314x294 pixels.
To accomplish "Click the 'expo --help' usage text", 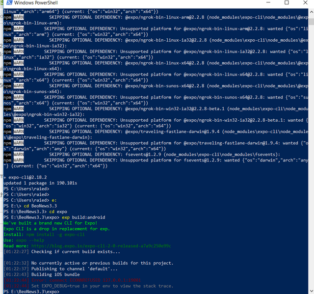I will [30, 241].
